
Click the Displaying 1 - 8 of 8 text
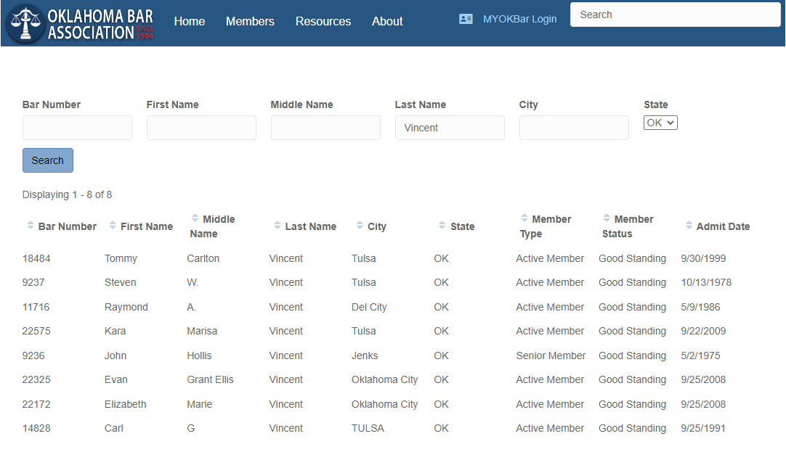pyautogui.click(x=67, y=194)
